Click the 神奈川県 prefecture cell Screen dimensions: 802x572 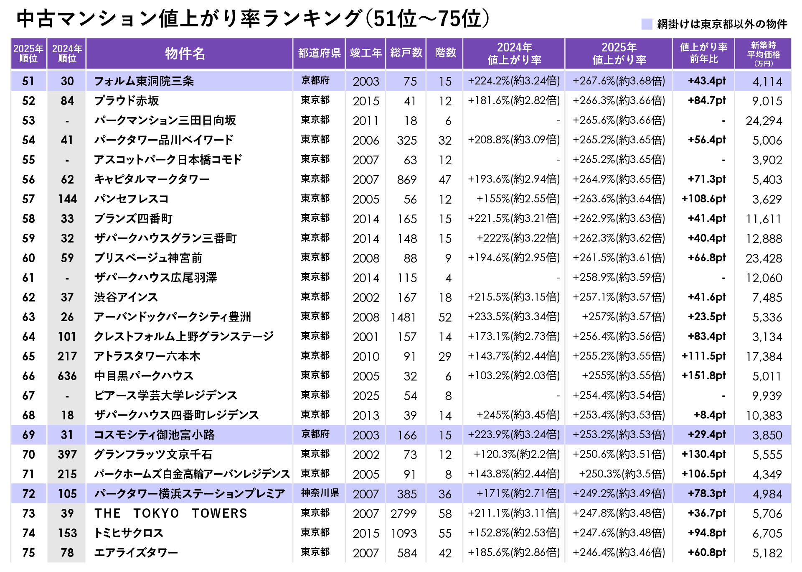coord(320,493)
